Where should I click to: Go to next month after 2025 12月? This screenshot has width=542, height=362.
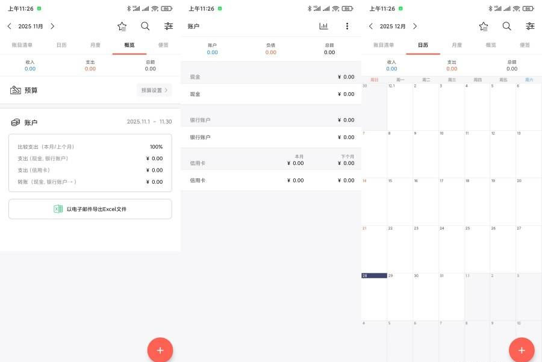(x=415, y=27)
